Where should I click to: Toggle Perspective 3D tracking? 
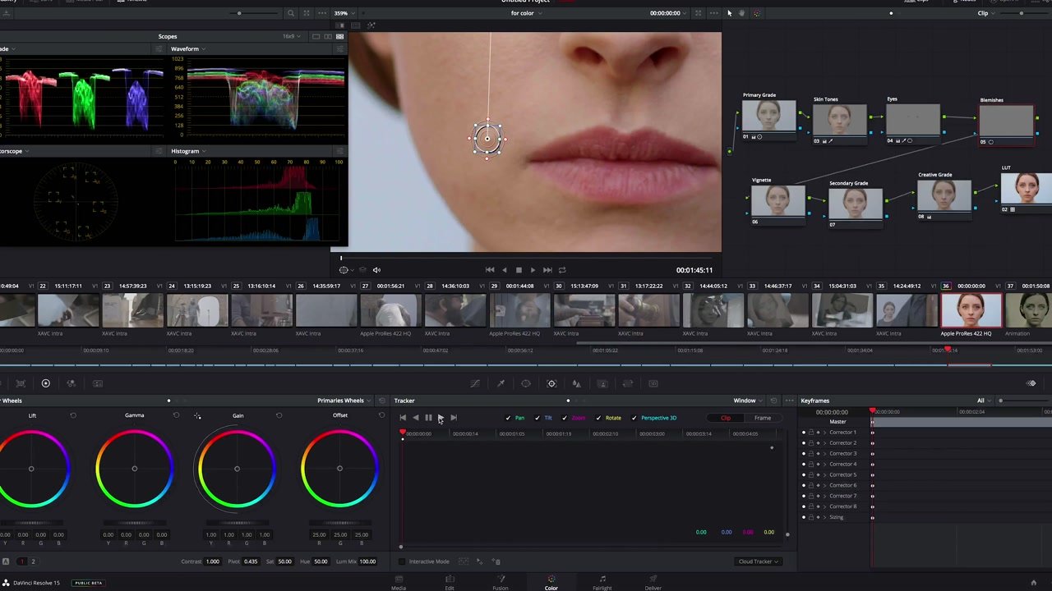634,418
